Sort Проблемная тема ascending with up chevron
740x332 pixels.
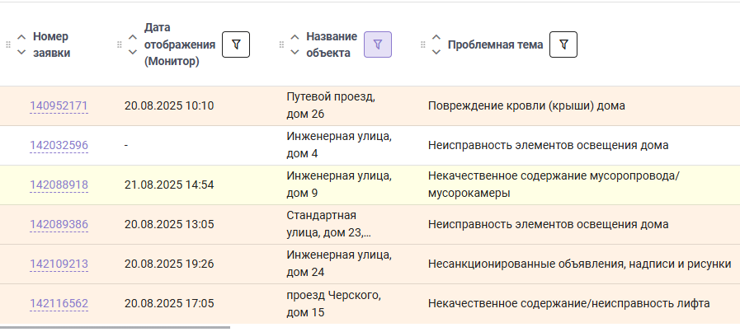tap(436, 37)
